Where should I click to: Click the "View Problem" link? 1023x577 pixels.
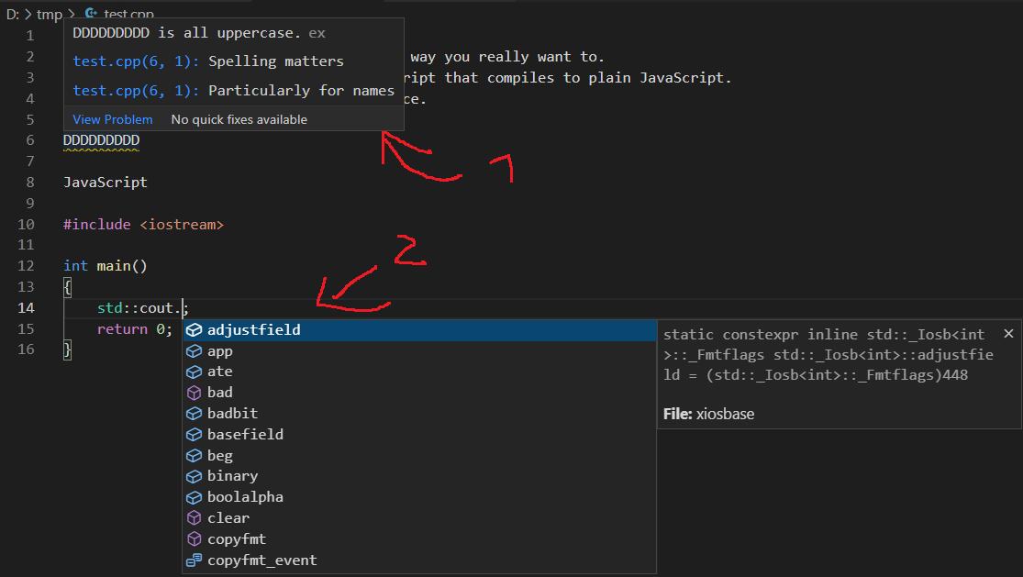coord(112,119)
